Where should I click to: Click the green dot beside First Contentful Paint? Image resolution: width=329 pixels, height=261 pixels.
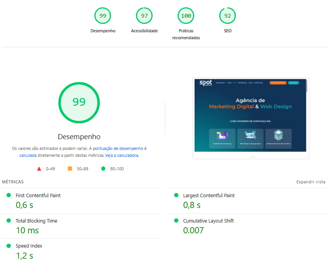point(8,195)
